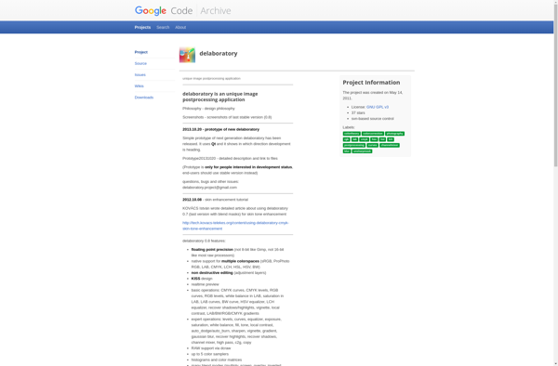Switch to the Issues sidebar tab

click(x=140, y=75)
